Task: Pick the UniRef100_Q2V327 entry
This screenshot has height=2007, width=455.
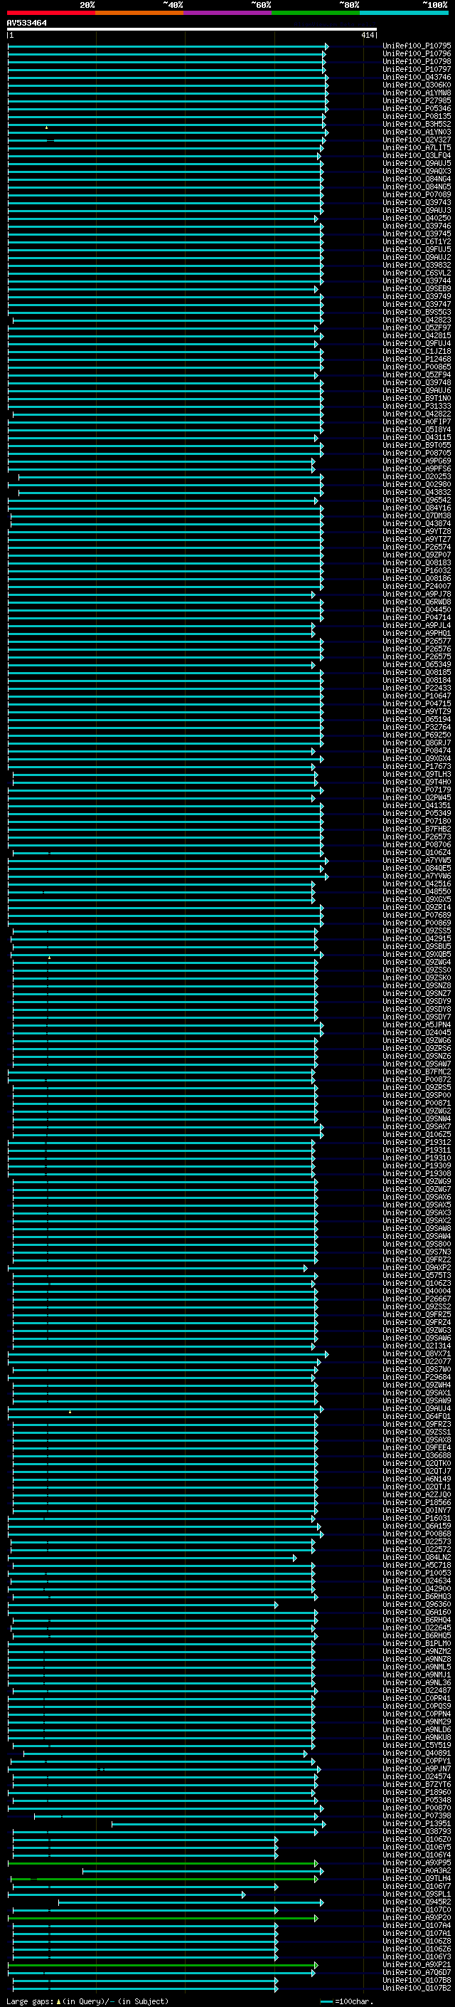Action: pyautogui.click(x=417, y=140)
